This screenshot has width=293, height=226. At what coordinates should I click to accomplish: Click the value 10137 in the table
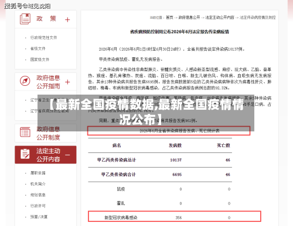[x=176, y=160]
